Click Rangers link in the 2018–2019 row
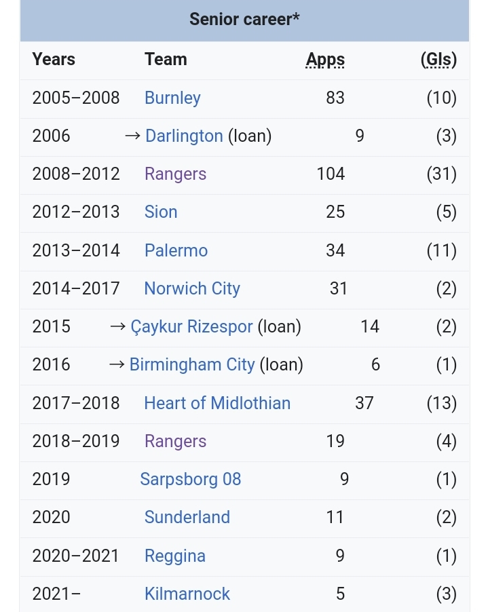This screenshot has width=488, height=612. pyautogui.click(x=175, y=441)
